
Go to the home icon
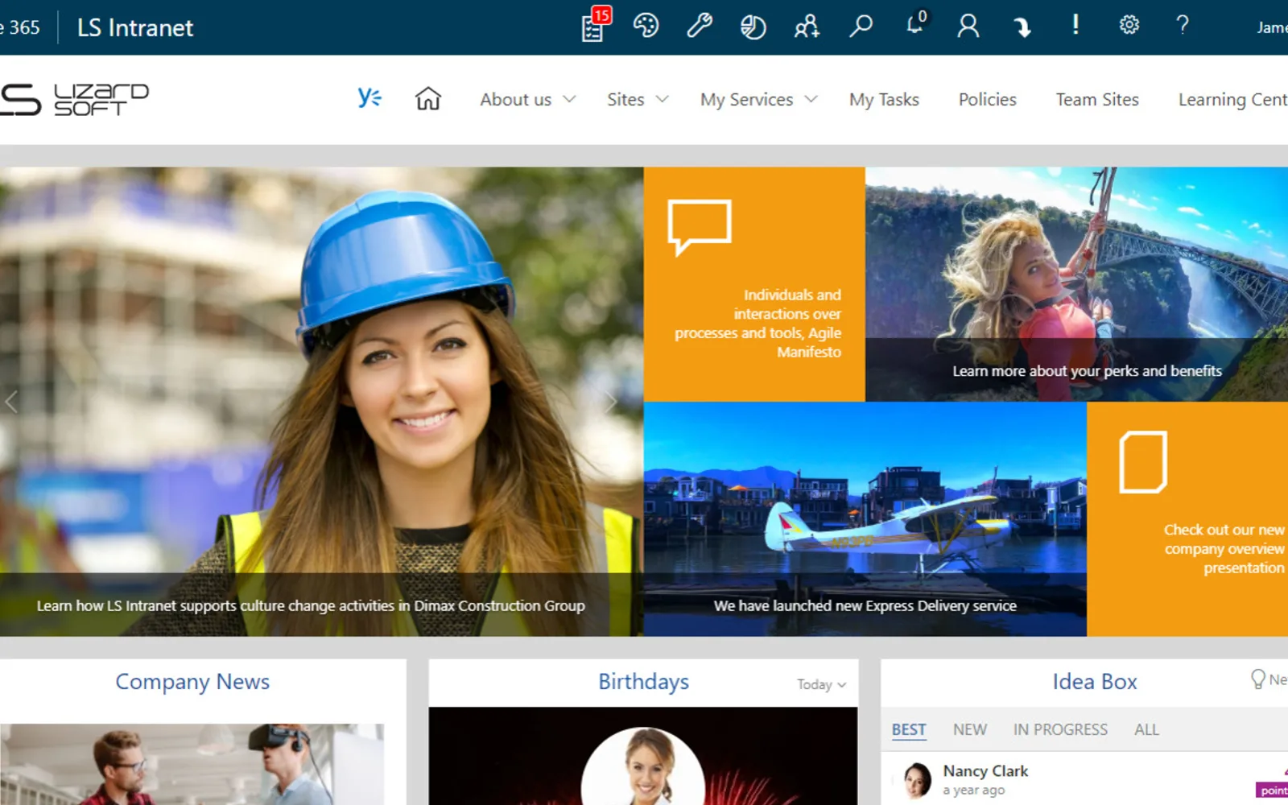click(x=428, y=98)
